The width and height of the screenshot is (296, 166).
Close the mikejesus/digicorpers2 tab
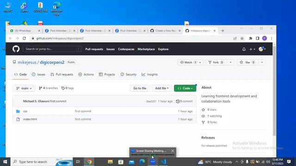(x=215, y=31)
